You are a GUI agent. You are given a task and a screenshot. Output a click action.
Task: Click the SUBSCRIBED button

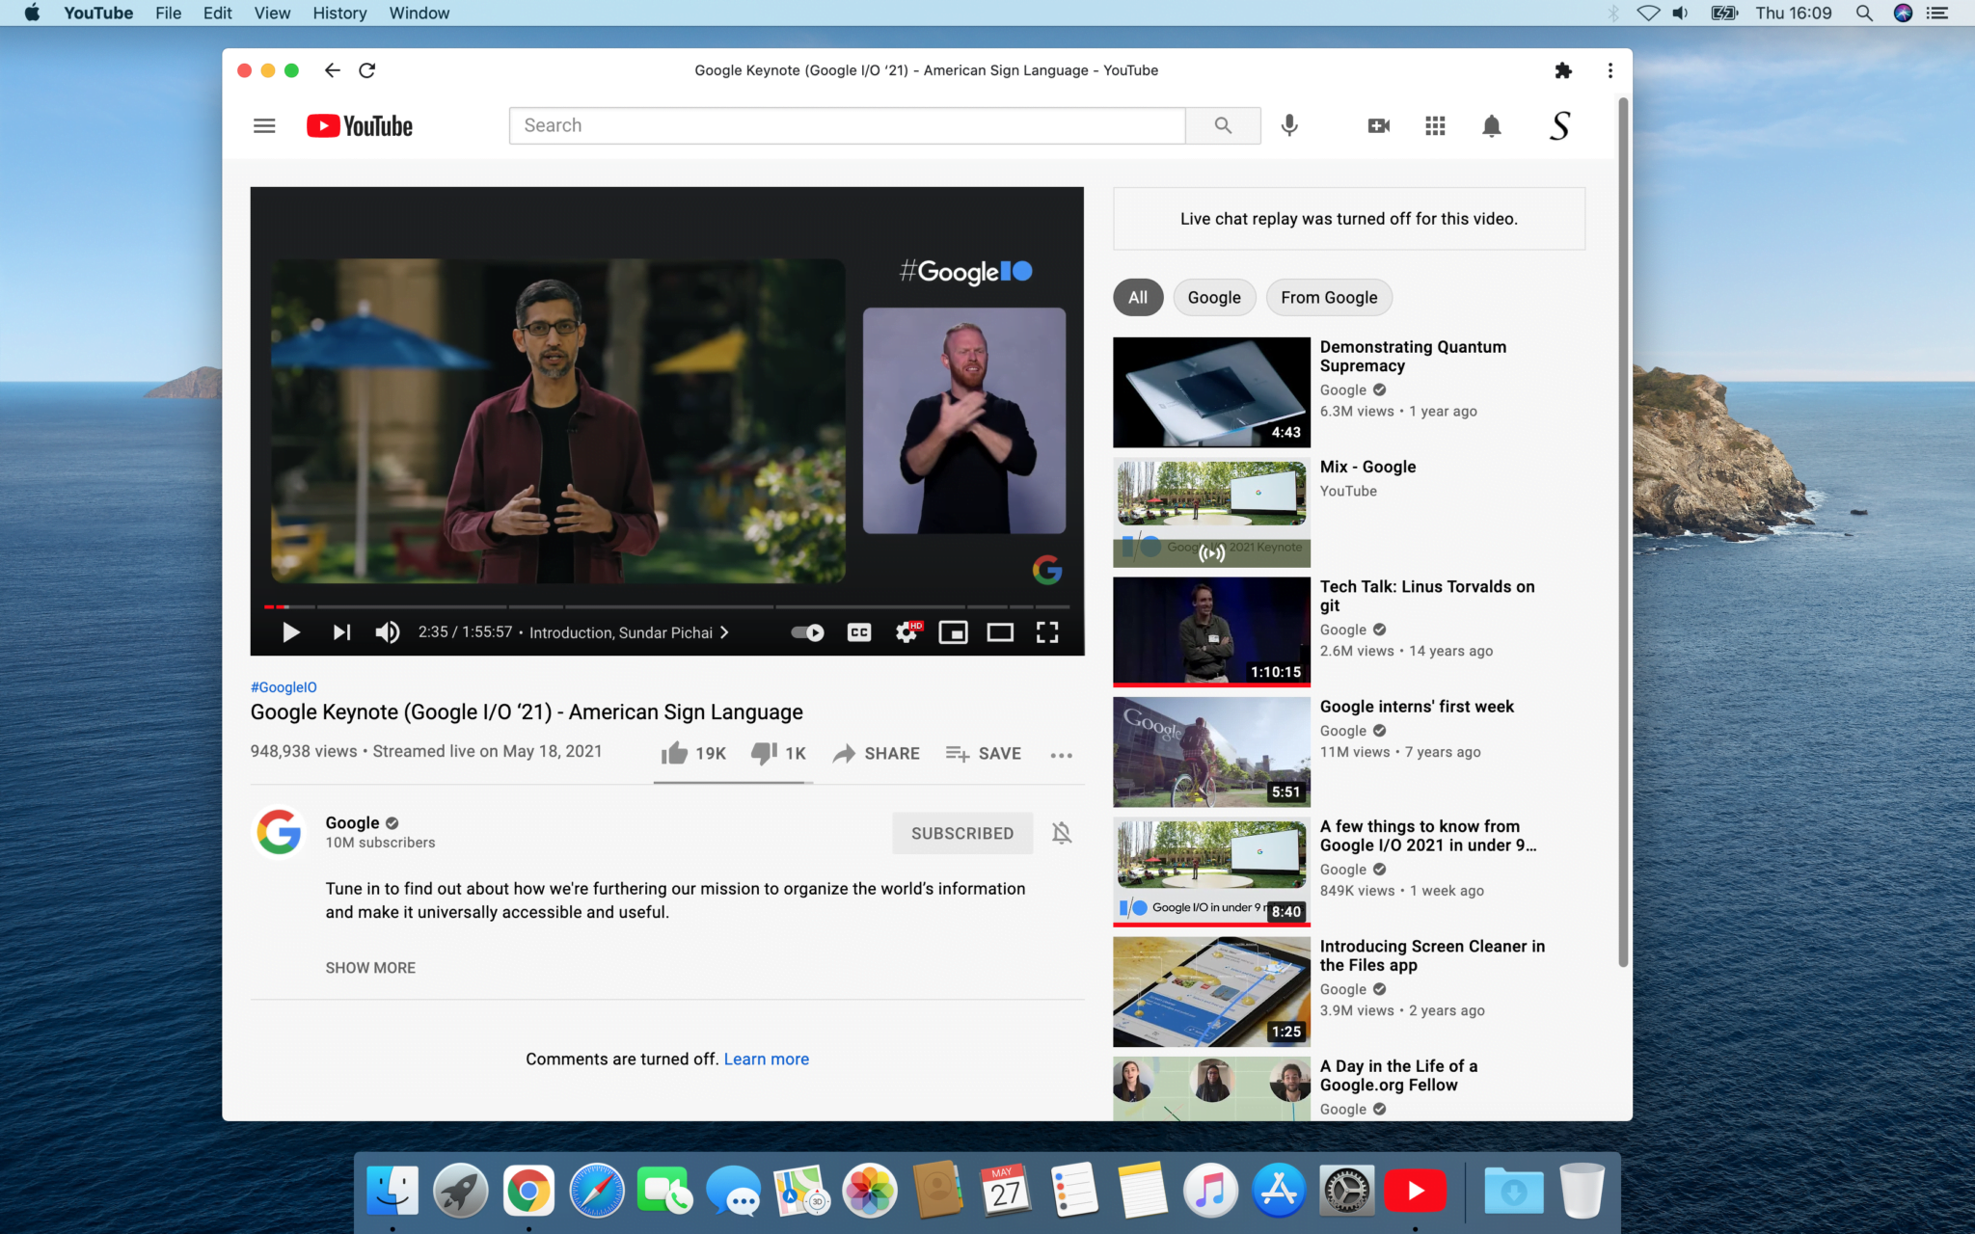click(x=961, y=833)
